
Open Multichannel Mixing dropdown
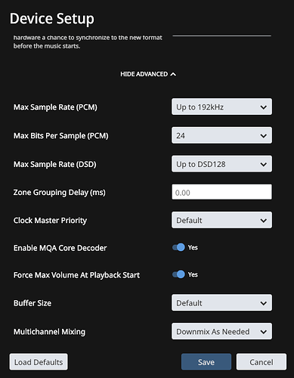pos(221,331)
